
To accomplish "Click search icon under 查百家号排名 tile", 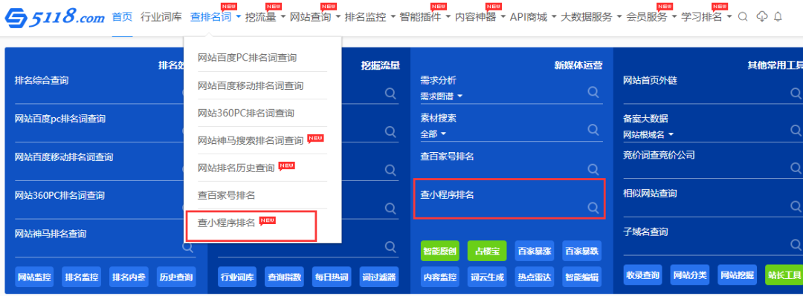I will point(593,169).
